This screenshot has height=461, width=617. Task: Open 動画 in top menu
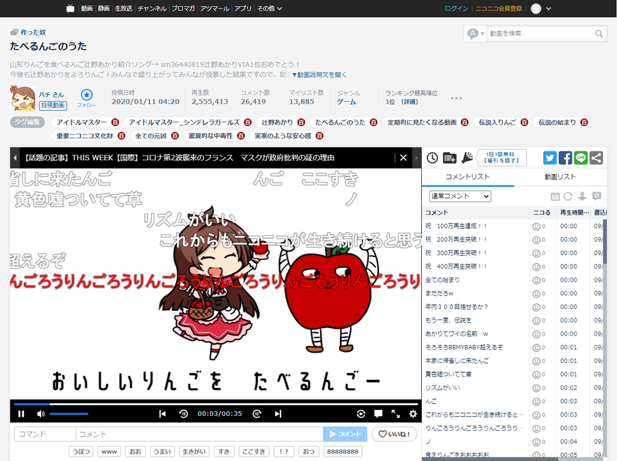pos(87,9)
